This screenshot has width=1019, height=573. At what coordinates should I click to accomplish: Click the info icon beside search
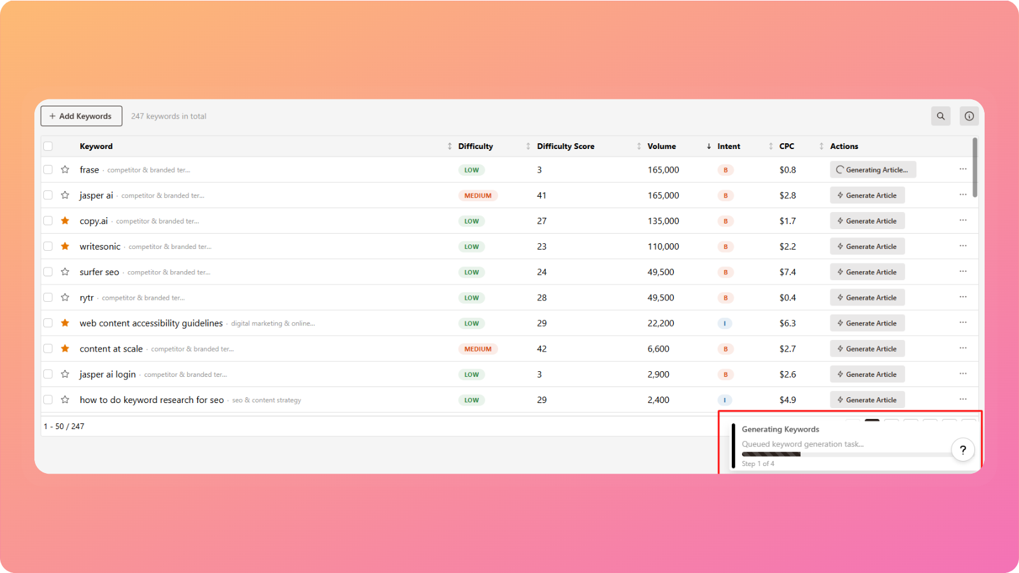(969, 116)
